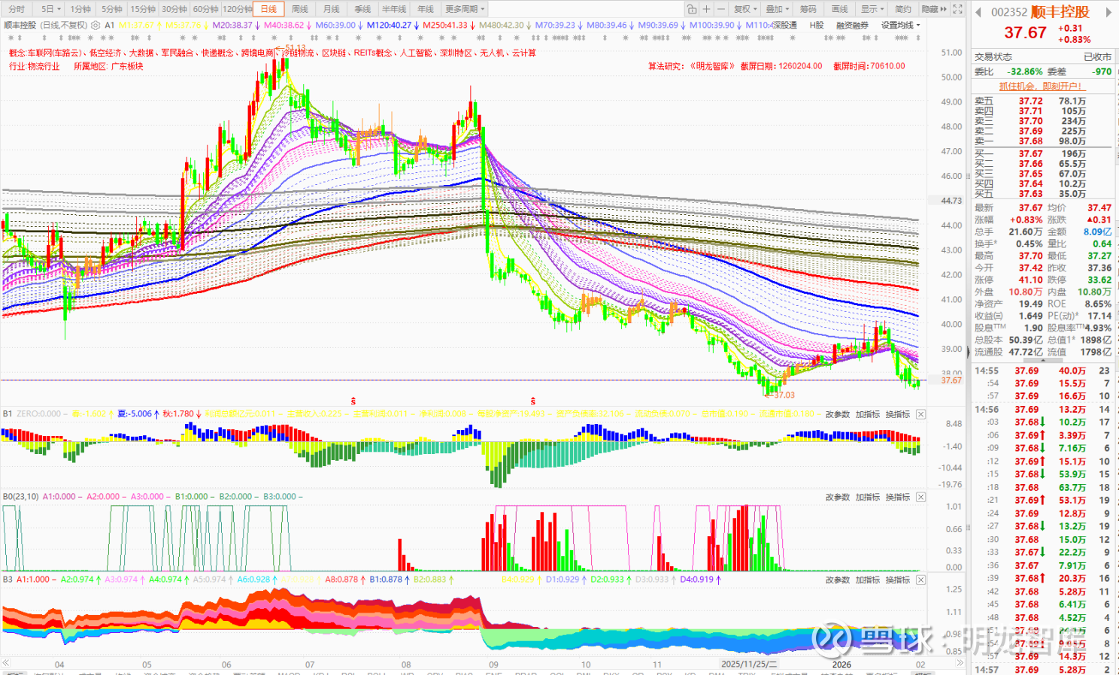Click the 14:55 trade tick row
1119x675 pixels.
tap(1042, 371)
